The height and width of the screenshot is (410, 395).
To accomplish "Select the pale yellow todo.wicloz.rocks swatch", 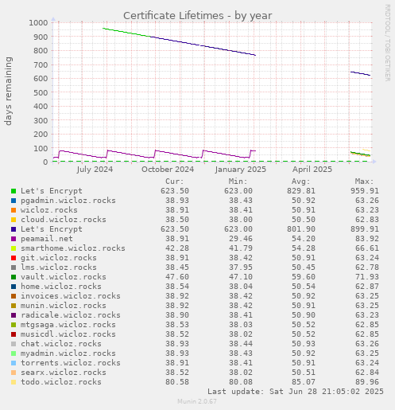I will [x=14, y=382].
